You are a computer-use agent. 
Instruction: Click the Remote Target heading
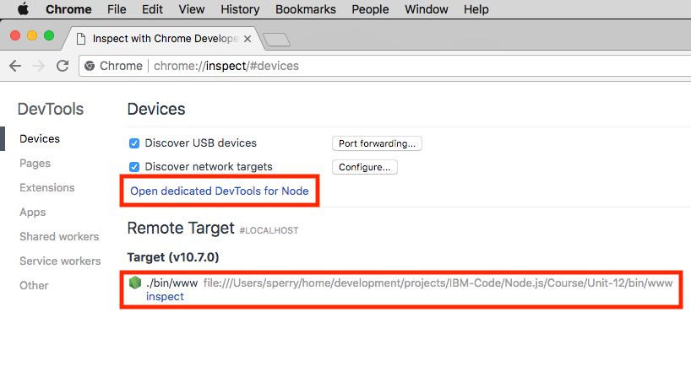tap(181, 229)
